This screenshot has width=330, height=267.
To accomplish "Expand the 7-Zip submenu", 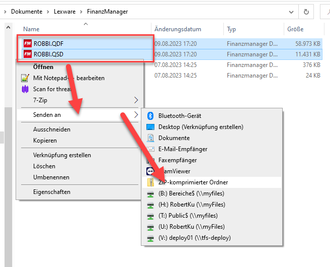I will pos(136,100).
